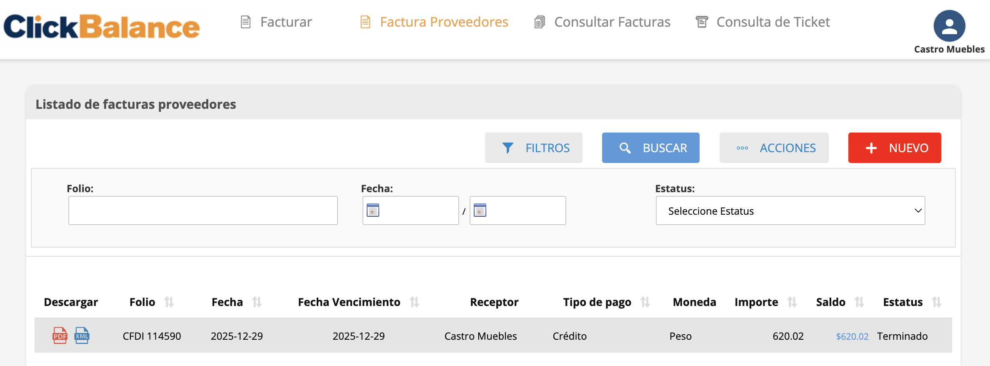Image resolution: width=990 pixels, height=366 pixels.
Task: Open the end date calendar picker
Action: click(480, 211)
